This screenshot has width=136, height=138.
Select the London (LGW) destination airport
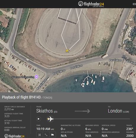coord(119,111)
